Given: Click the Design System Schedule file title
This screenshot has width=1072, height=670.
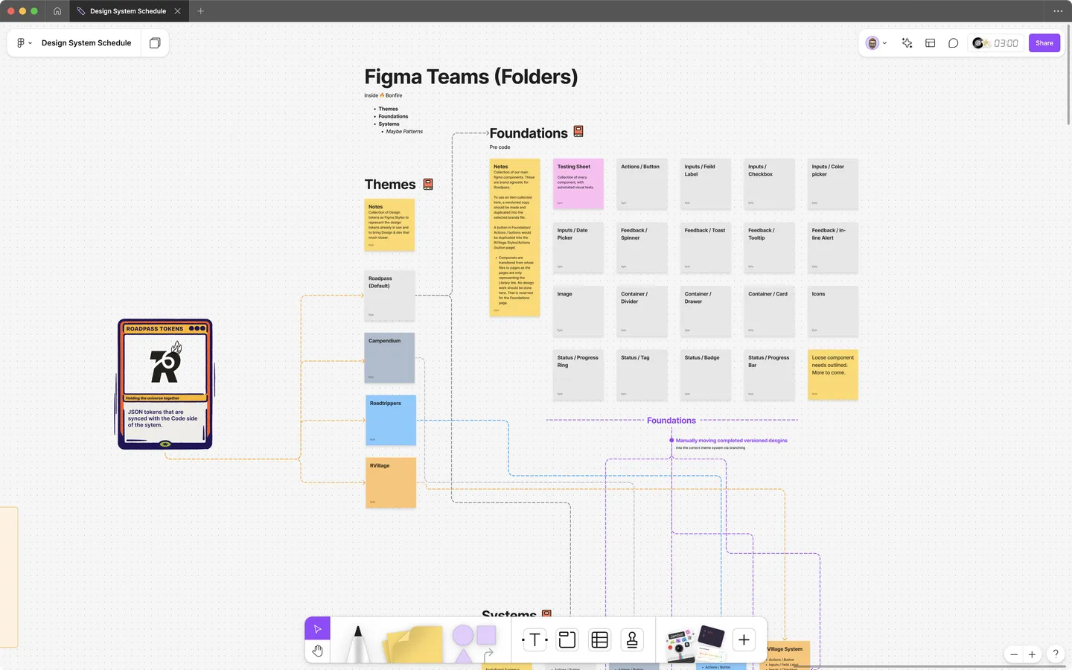Looking at the screenshot, I should 86,43.
